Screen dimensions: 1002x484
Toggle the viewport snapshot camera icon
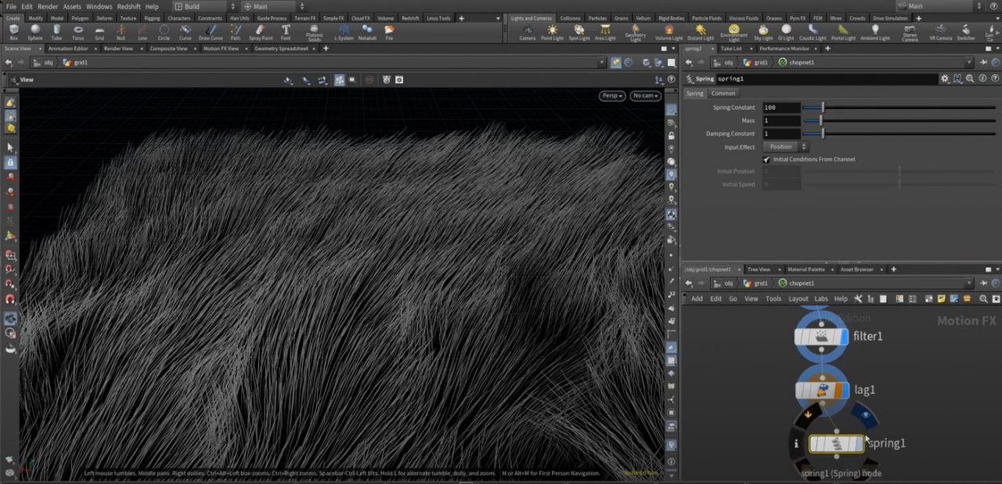pyautogui.click(x=399, y=80)
